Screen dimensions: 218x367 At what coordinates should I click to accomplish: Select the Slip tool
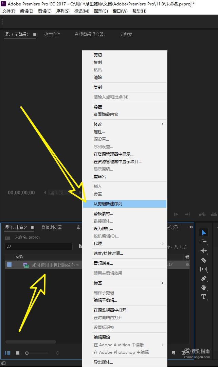tap(204, 269)
